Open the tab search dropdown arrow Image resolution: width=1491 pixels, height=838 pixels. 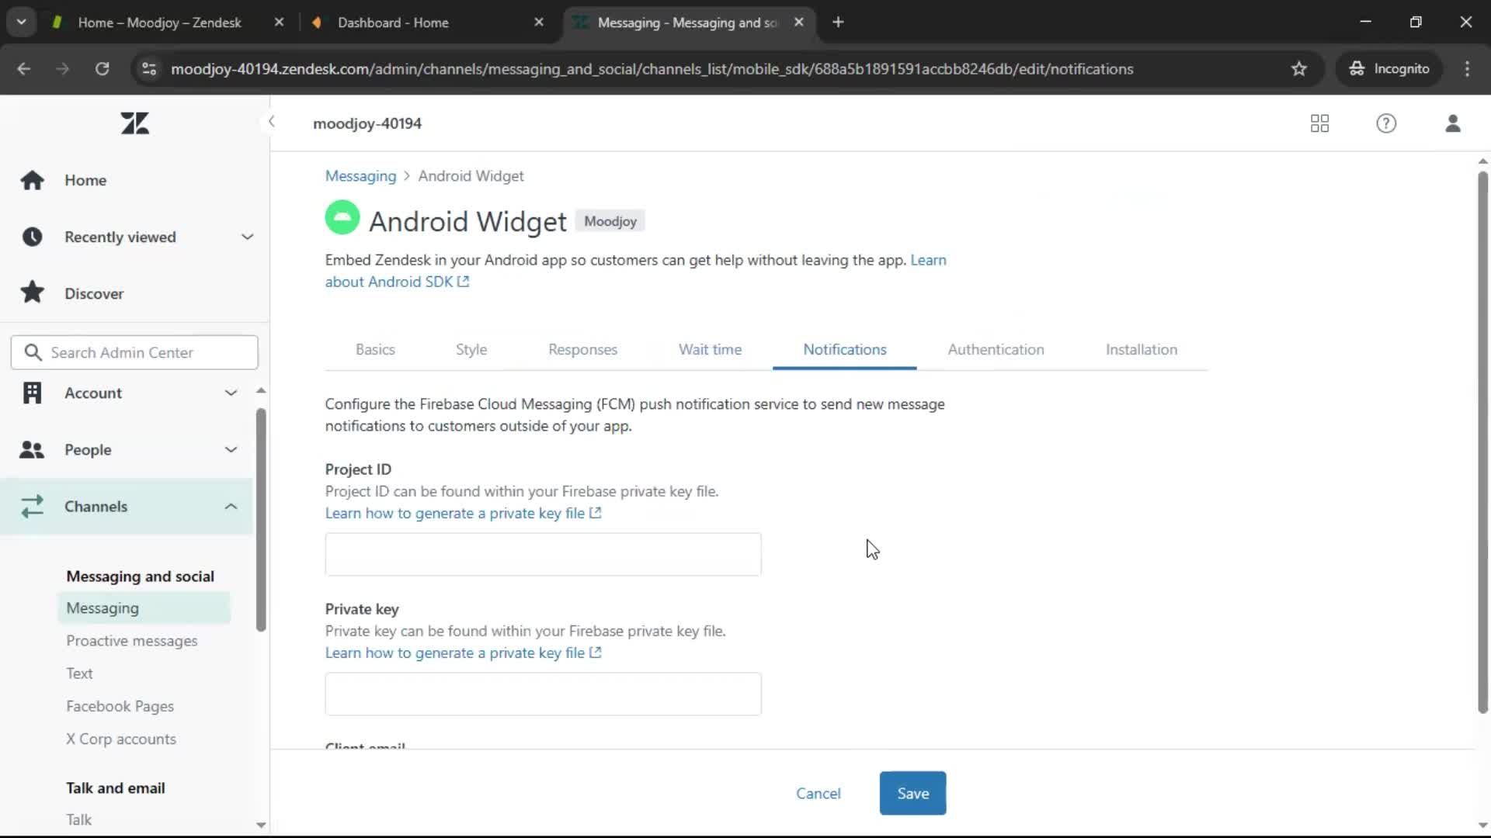pos(21,23)
